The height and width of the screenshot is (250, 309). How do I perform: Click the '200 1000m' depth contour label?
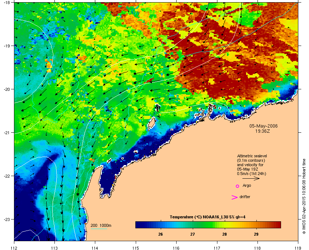tap(101, 226)
